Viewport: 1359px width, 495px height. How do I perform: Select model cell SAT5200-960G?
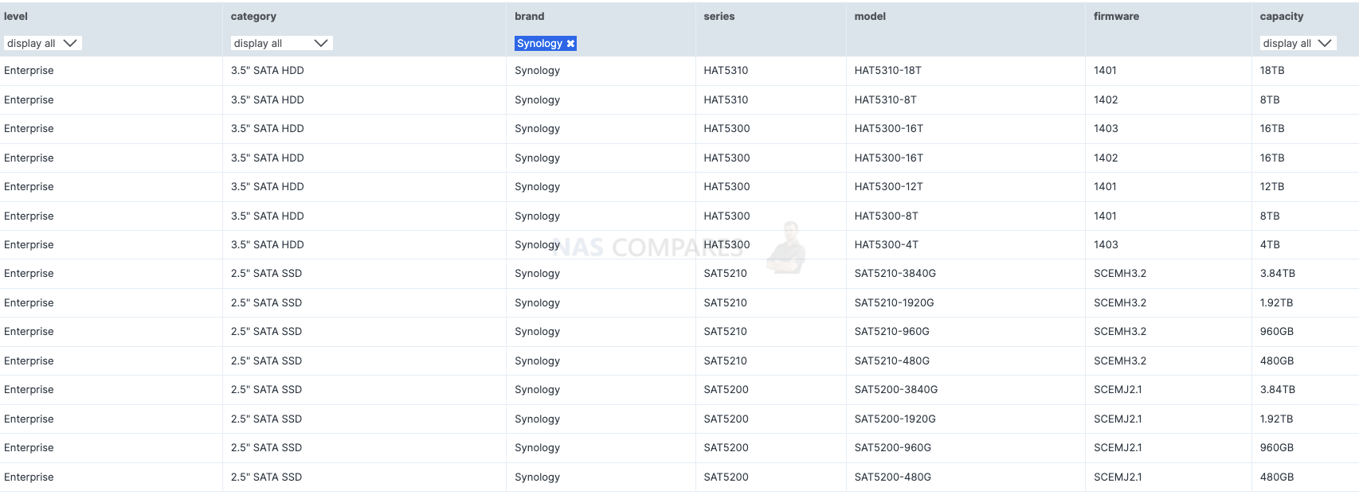coord(893,448)
